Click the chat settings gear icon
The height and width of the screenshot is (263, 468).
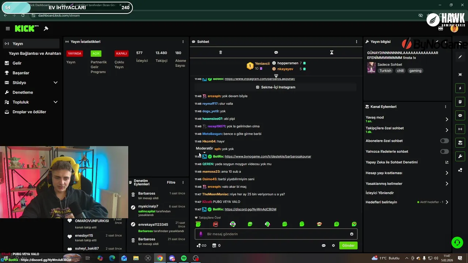333,245
